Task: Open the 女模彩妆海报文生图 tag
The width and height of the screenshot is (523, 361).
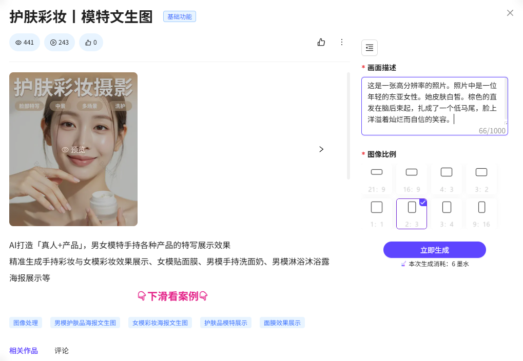Action: click(160, 323)
